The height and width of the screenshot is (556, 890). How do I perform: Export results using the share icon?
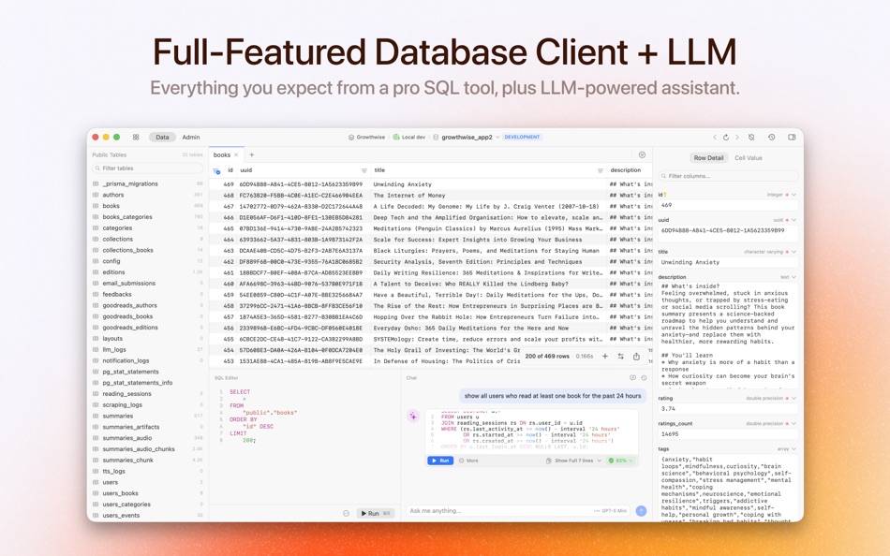(x=637, y=358)
